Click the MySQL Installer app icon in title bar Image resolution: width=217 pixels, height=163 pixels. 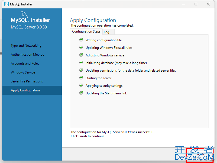(6, 4)
